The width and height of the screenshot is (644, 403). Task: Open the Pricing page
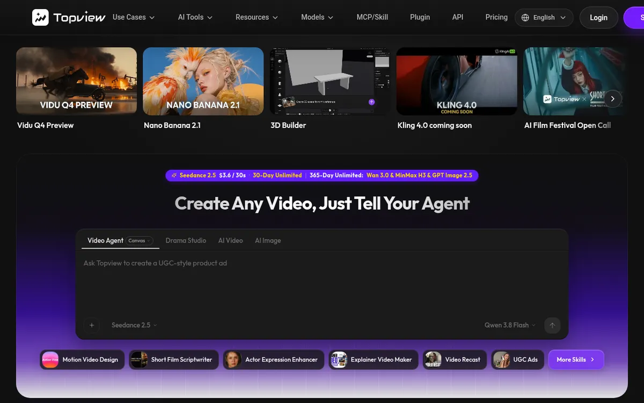coord(496,17)
